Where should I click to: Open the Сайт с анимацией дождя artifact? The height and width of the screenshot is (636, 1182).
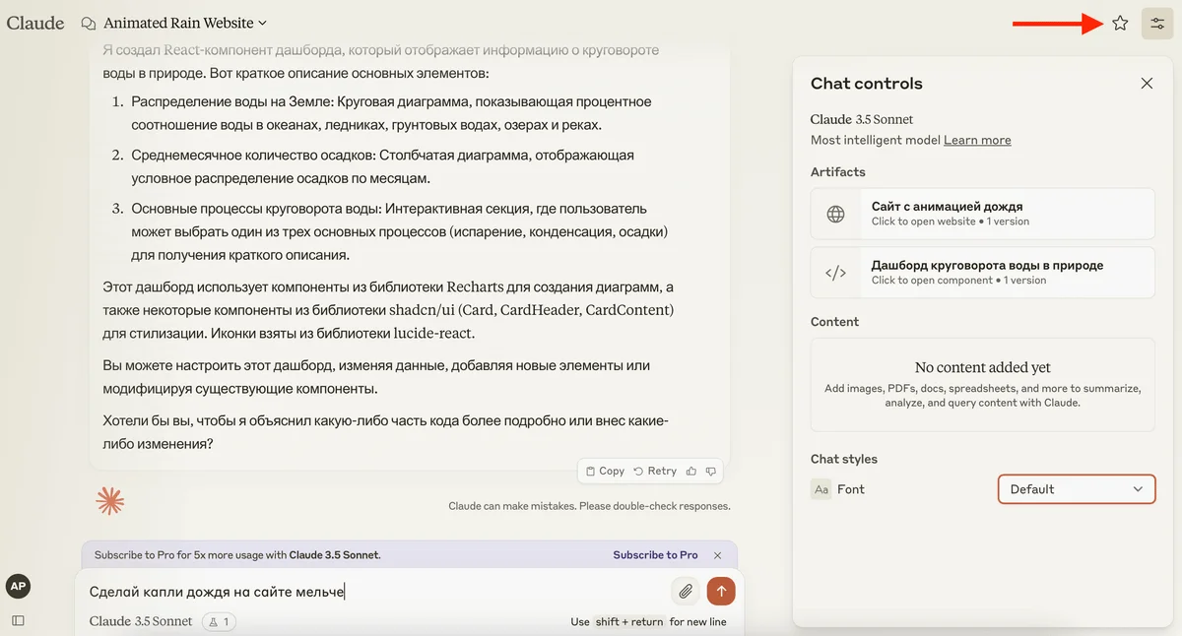[x=982, y=214]
